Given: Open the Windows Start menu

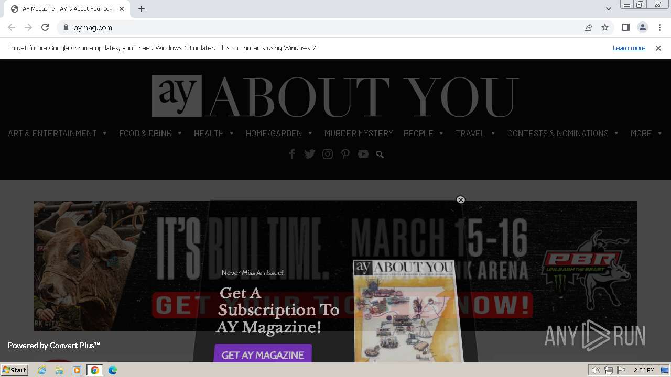Looking at the screenshot, I should [14, 370].
